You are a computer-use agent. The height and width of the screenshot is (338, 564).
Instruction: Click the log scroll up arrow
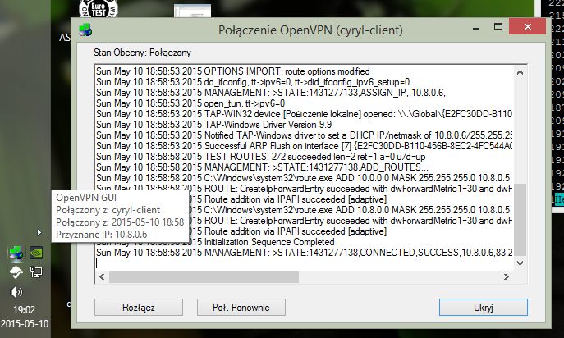pos(520,72)
